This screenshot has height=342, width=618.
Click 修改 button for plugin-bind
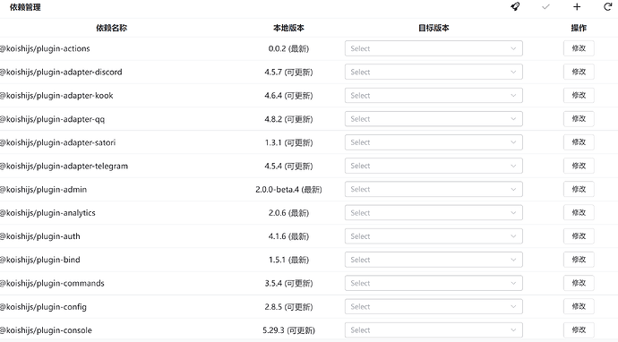click(x=579, y=260)
